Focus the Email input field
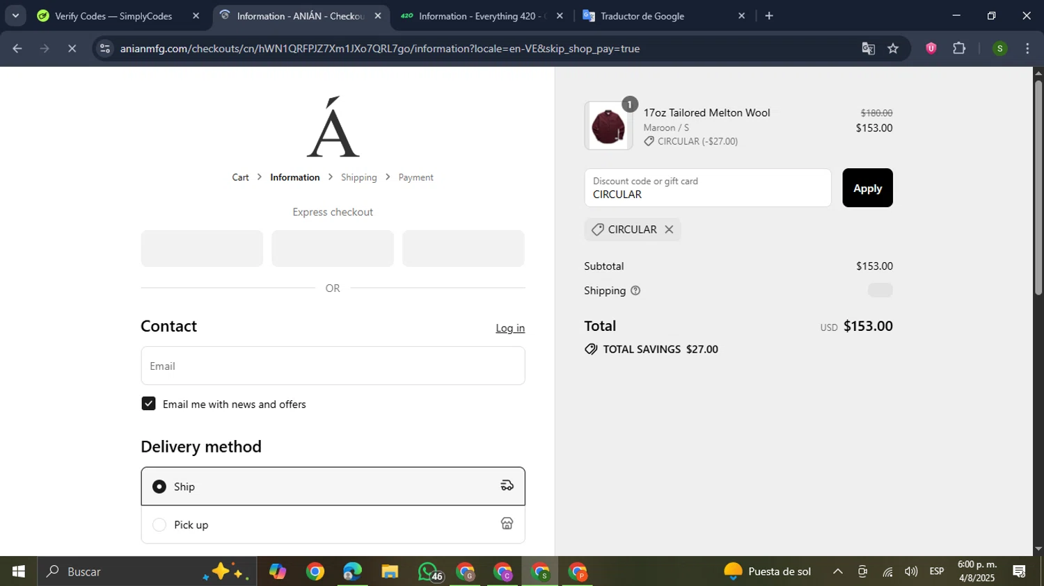Viewport: 1044px width, 586px height. (x=333, y=366)
